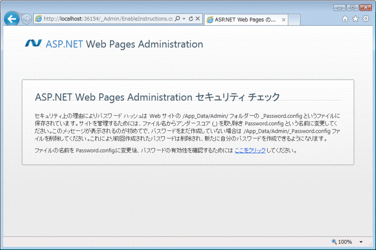Image resolution: width=376 pixels, height=250 pixels.
Task: Go back with the browser Back arrow
Action: (x=12, y=19)
